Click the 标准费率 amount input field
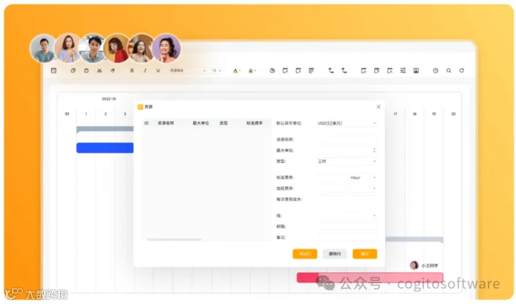 (330, 177)
